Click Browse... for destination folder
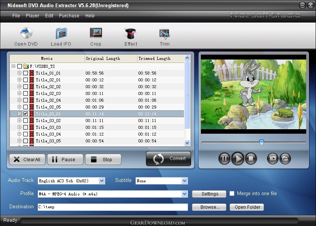This screenshot has width=316, height=226. tap(209, 207)
